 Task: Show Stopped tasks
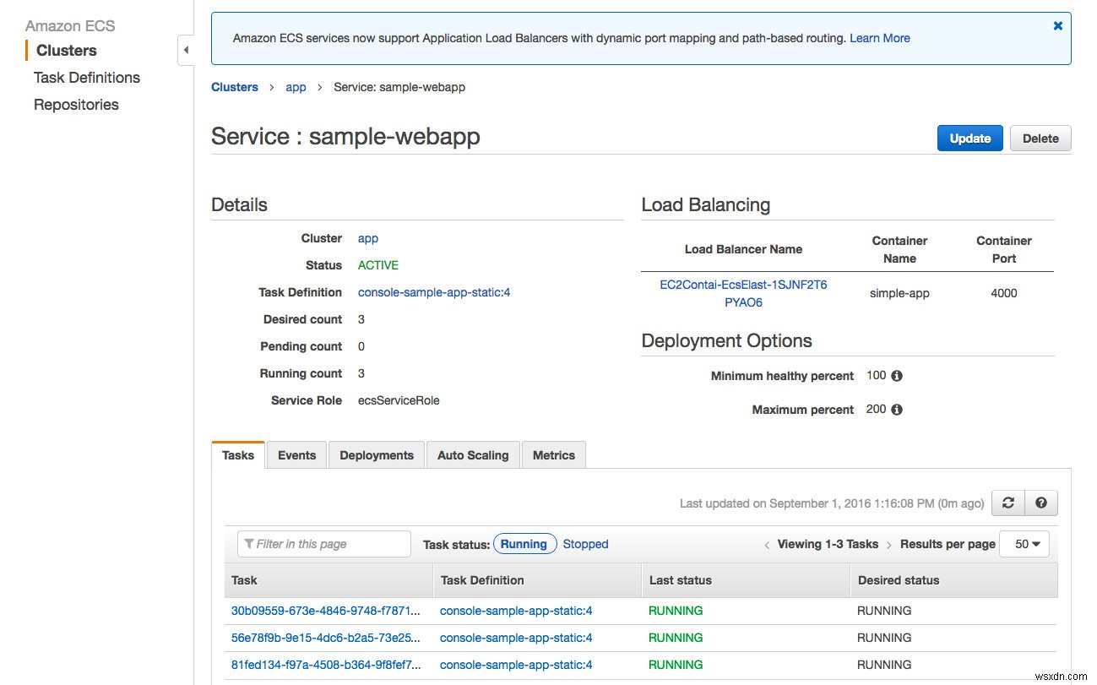coord(585,544)
